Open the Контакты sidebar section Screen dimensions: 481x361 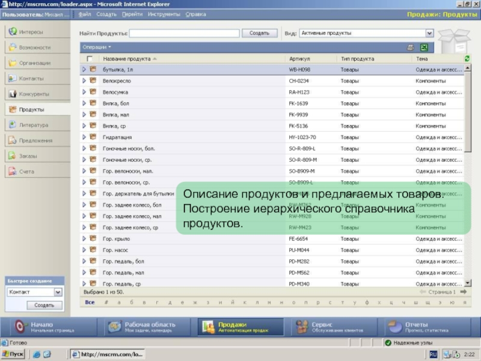click(37, 78)
